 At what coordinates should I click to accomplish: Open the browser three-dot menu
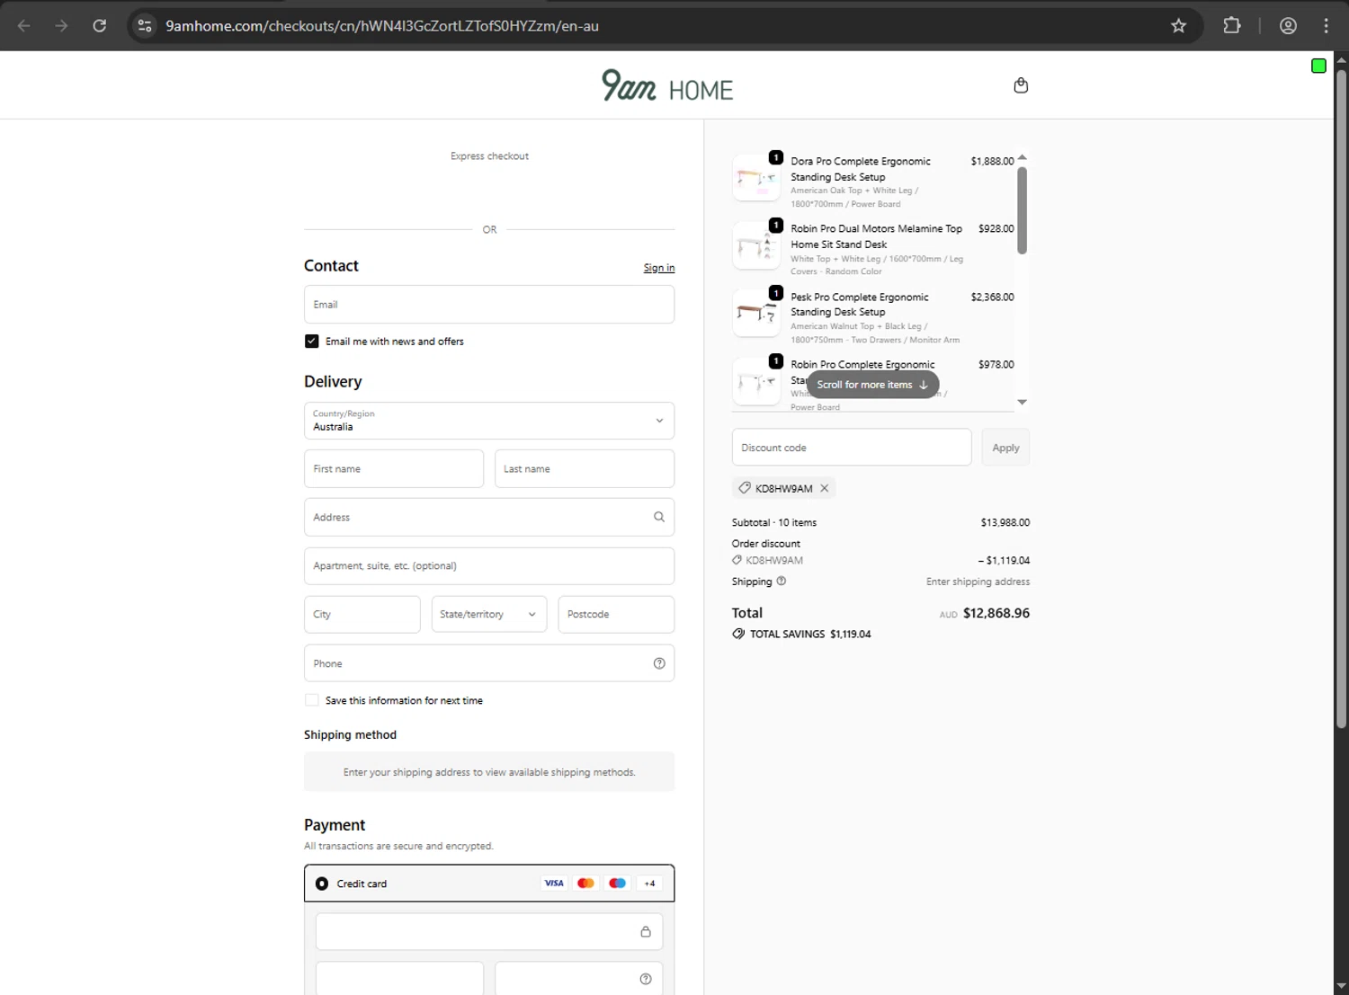(x=1326, y=25)
